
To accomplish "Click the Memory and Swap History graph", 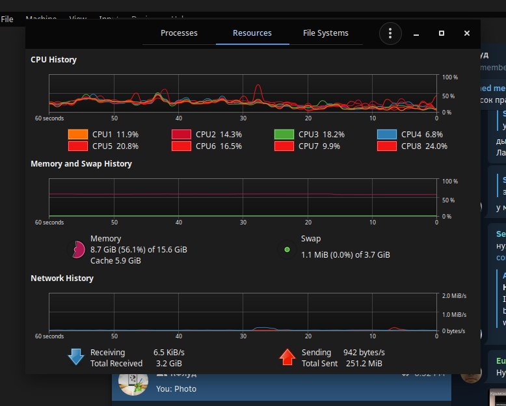I will (x=243, y=198).
